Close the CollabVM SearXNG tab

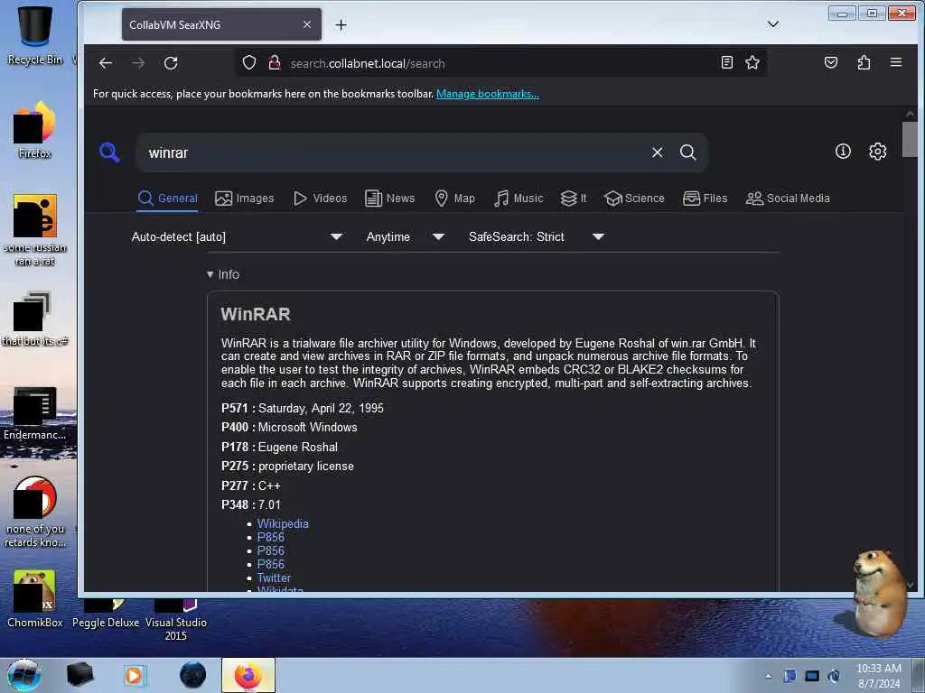click(307, 24)
